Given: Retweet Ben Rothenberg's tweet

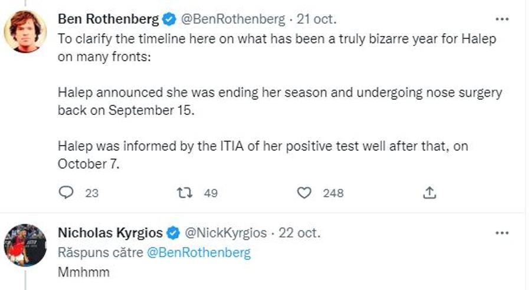Looking at the screenshot, I should click(185, 193).
